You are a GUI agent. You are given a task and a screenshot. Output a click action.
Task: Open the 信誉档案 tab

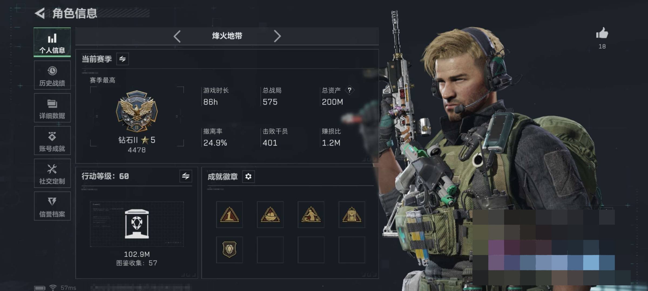click(x=52, y=206)
